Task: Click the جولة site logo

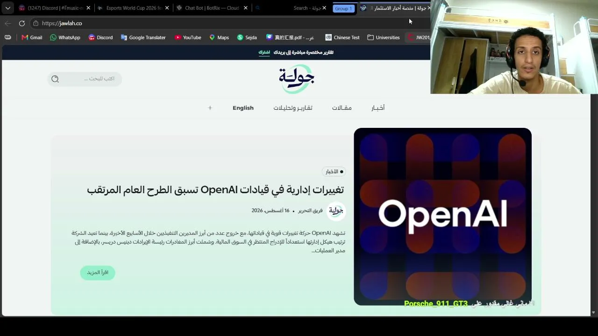Action: pyautogui.click(x=297, y=79)
